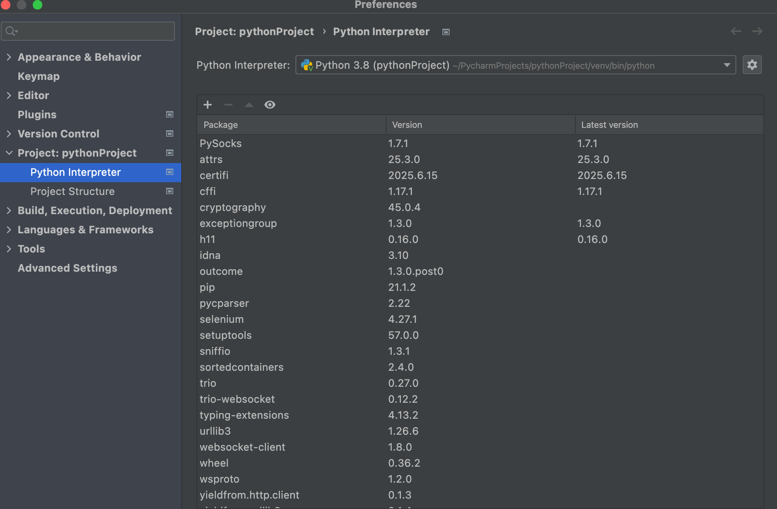
Task: Click the minus uninstall package icon
Action: 228,105
